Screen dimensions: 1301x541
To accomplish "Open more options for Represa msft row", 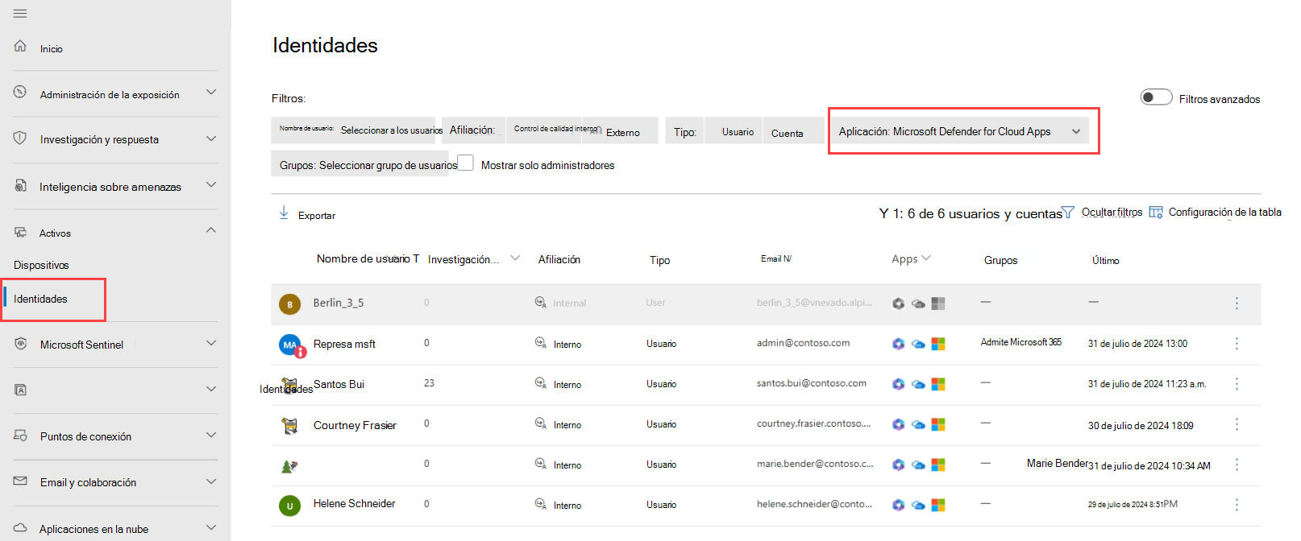I will (1237, 344).
